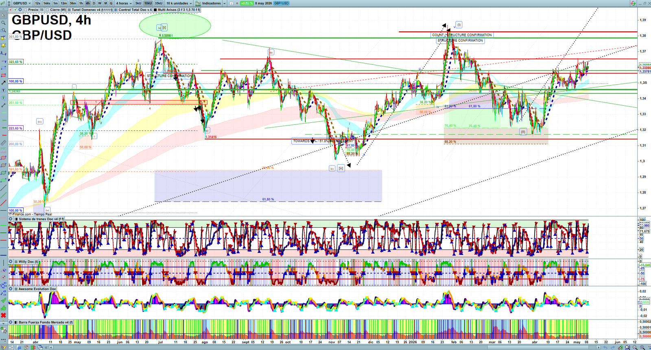Close the Willy Doc indicator panel

[11, 262]
